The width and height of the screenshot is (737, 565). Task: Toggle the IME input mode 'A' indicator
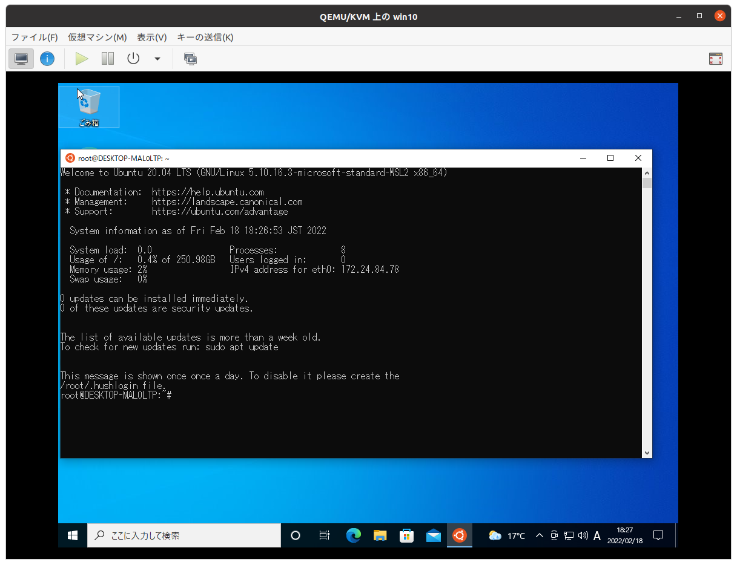[x=597, y=535]
